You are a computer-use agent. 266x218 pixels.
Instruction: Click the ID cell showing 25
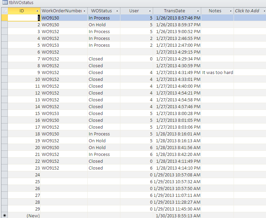(24, 181)
